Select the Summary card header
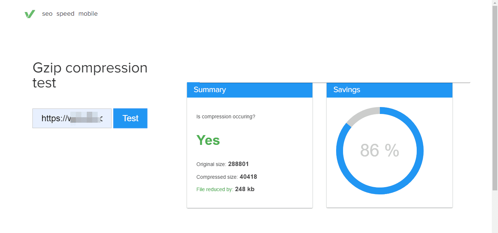Screen dimensions: 498x233 click(x=250, y=90)
